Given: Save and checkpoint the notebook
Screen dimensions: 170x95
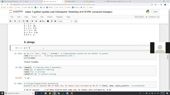Looking at the screenshot, I should (x=11, y=21).
